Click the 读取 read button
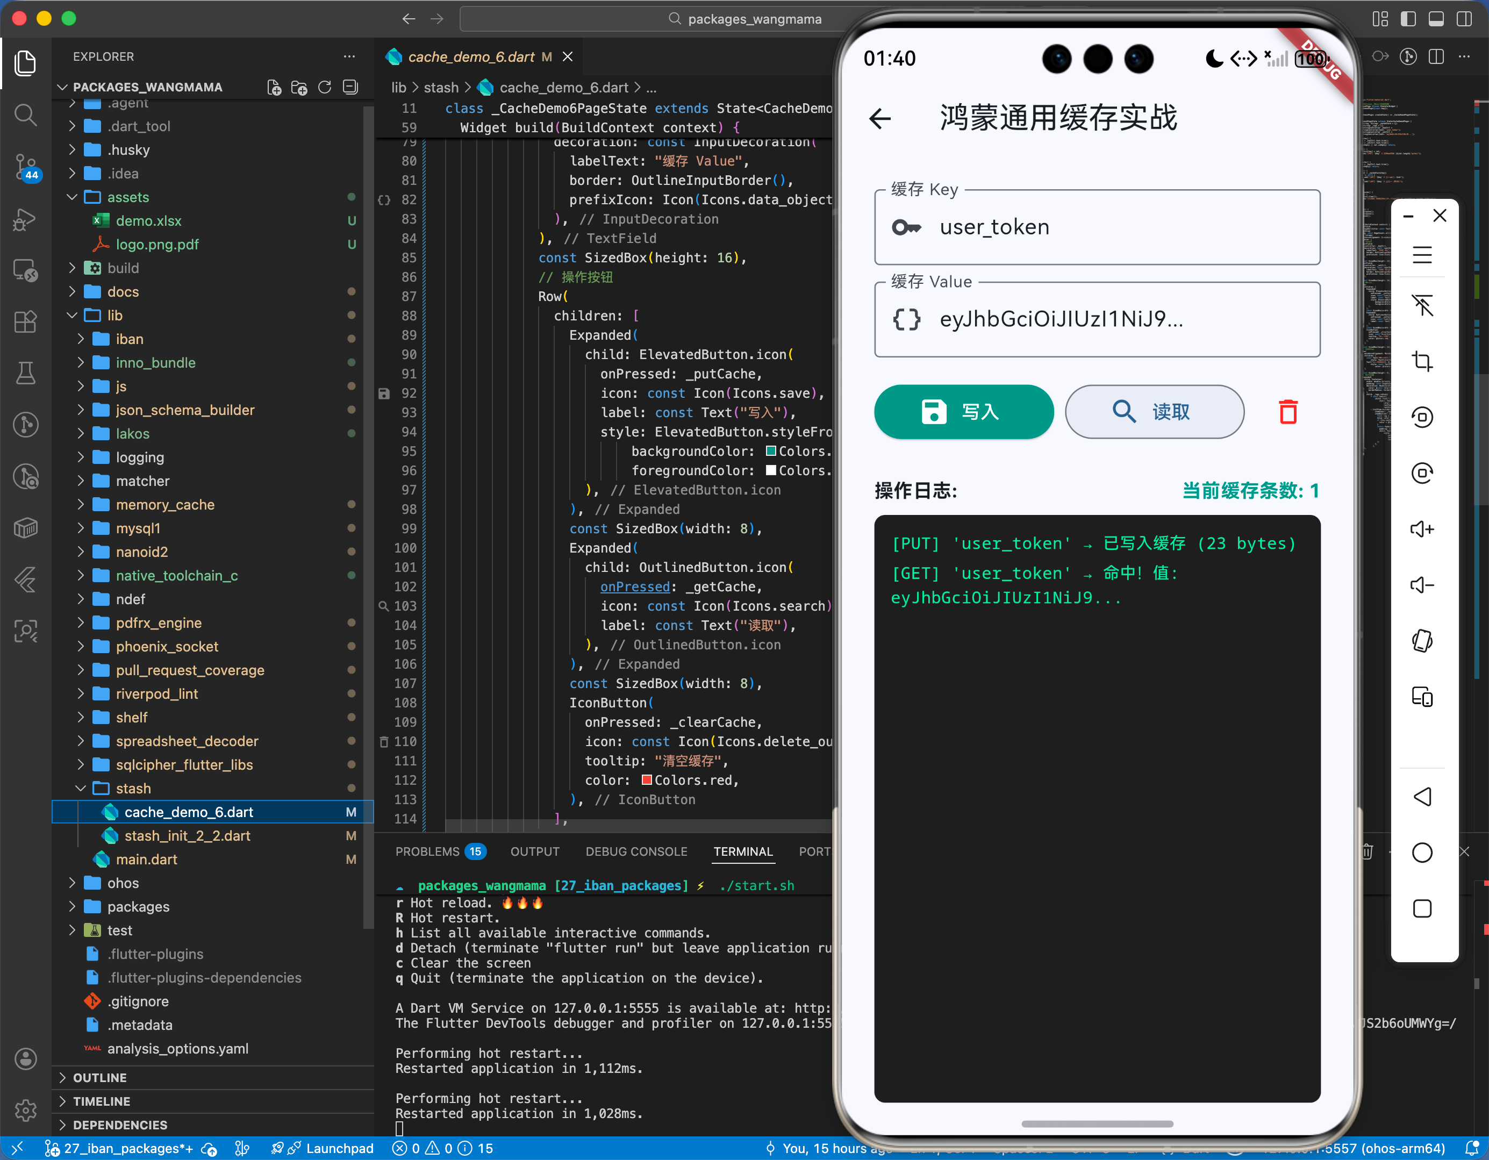This screenshot has height=1160, width=1489. tap(1154, 412)
